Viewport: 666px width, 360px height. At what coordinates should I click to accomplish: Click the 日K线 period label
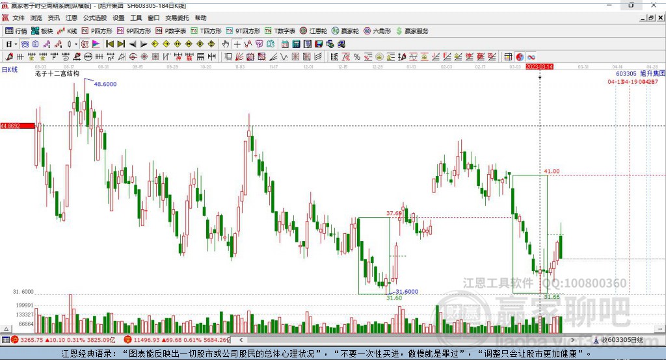click(x=10, y=70)
